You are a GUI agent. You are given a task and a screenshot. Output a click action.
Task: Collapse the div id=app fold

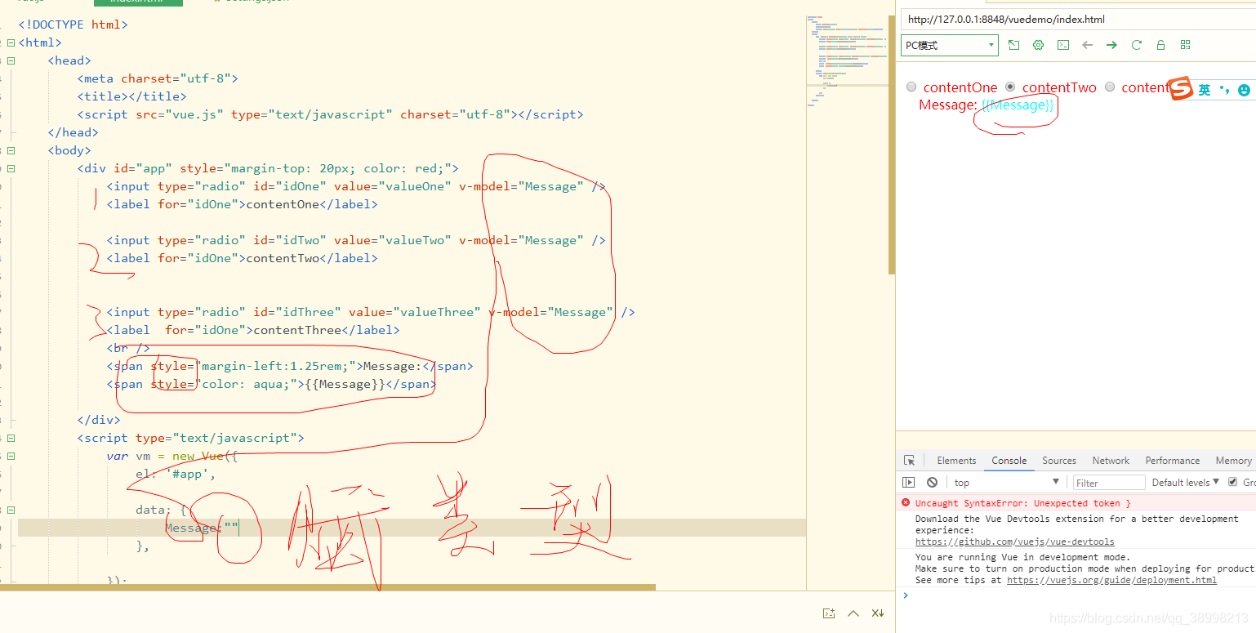pyautogui.click(x=11, y=168)
